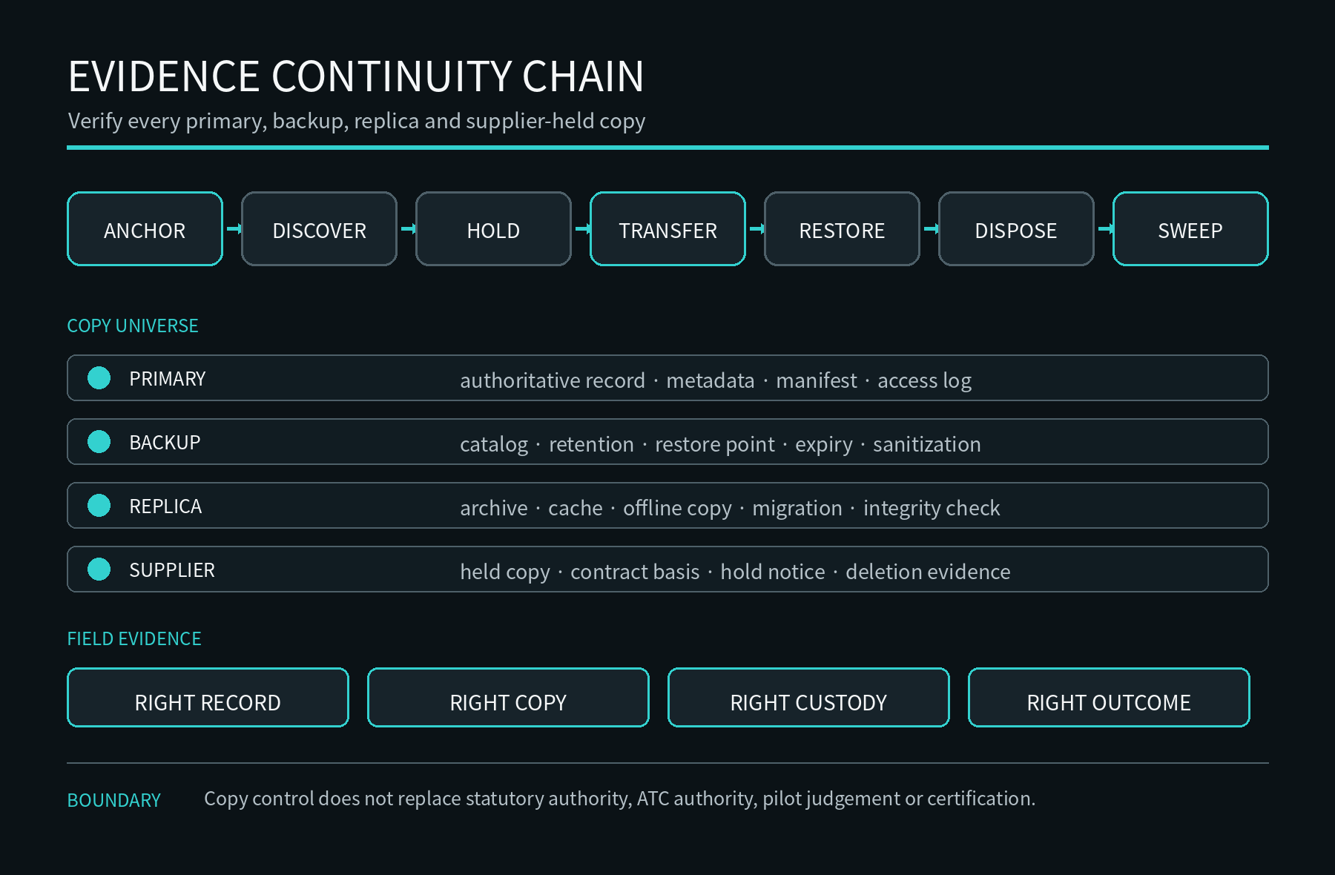Viewport: 1335px width, 875px height.
Task: Expand the SUPPLIER copy row
Action: [x=667, y=569]
